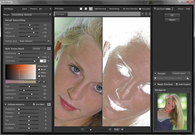
Task: Open the About menu item
Action: pos(180,9)
